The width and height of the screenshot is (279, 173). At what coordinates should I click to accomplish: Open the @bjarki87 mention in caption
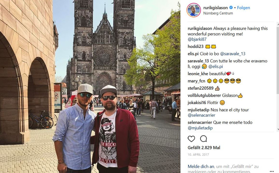point(197,39)
